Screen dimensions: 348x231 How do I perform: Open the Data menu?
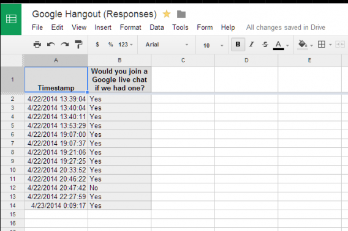157,28
